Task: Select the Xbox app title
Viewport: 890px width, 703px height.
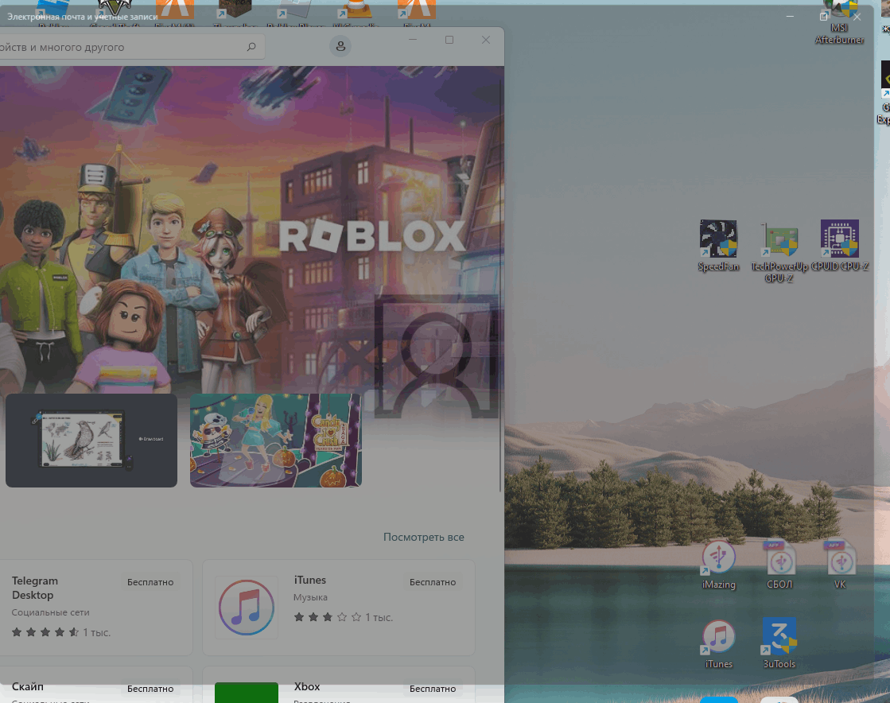Action: 307,686
